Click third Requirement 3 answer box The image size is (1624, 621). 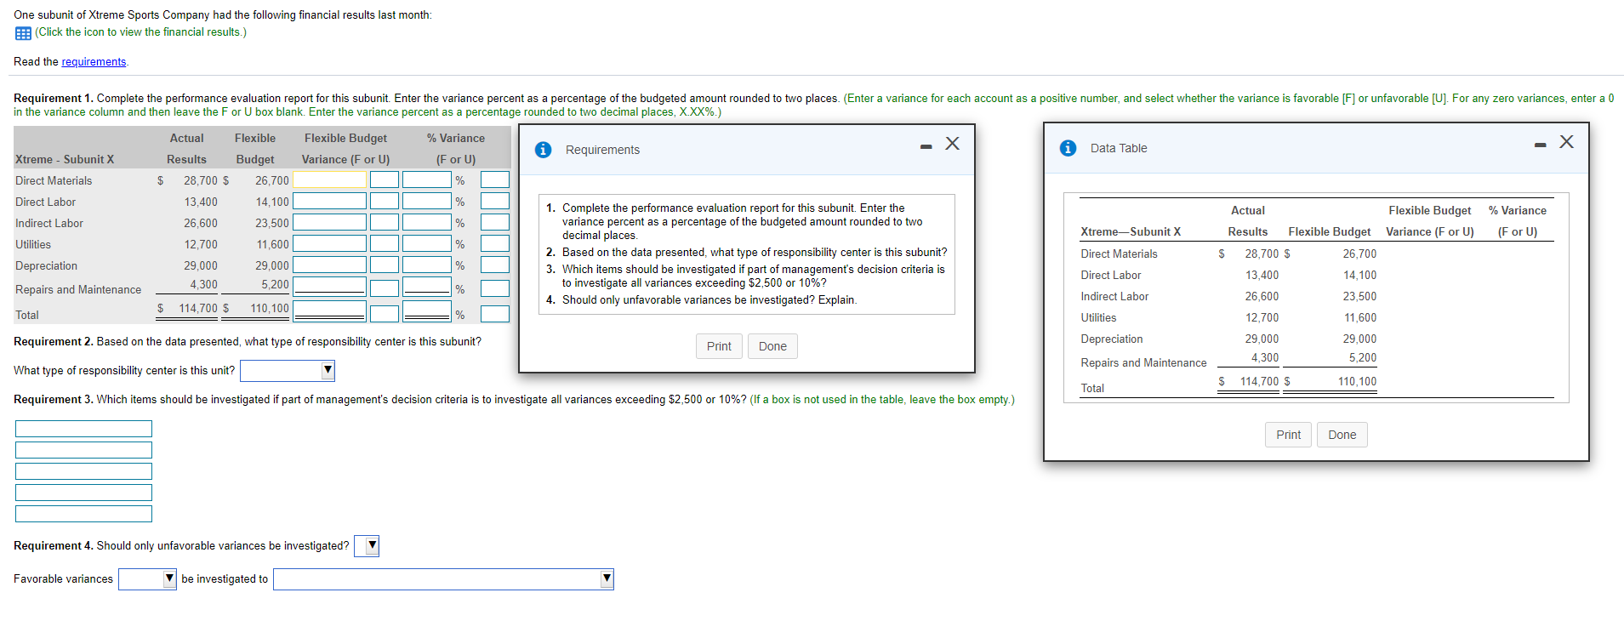pos(83,471)
